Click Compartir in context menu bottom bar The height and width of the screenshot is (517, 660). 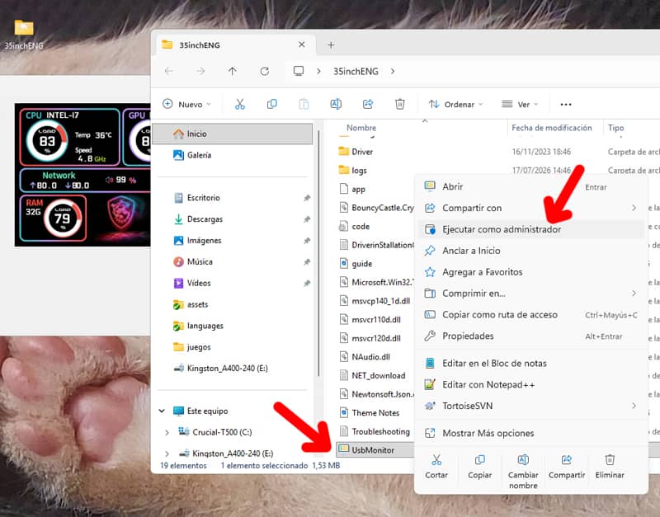click(567, 467)
